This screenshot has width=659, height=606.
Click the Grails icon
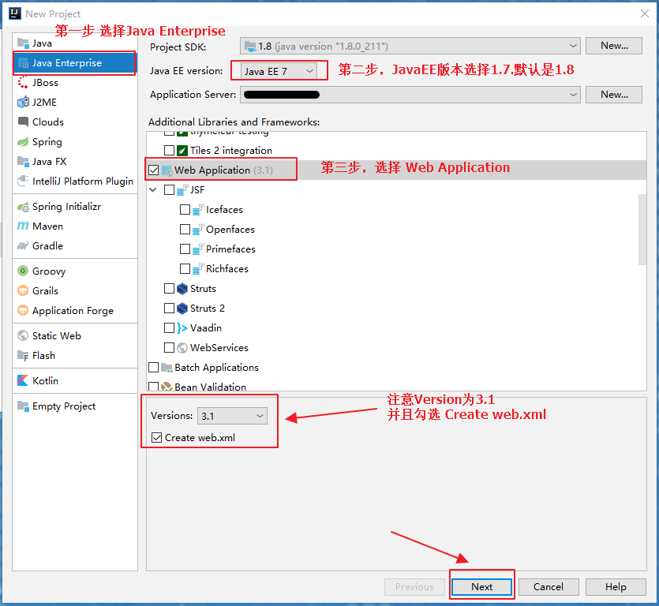tap(23, 291)
